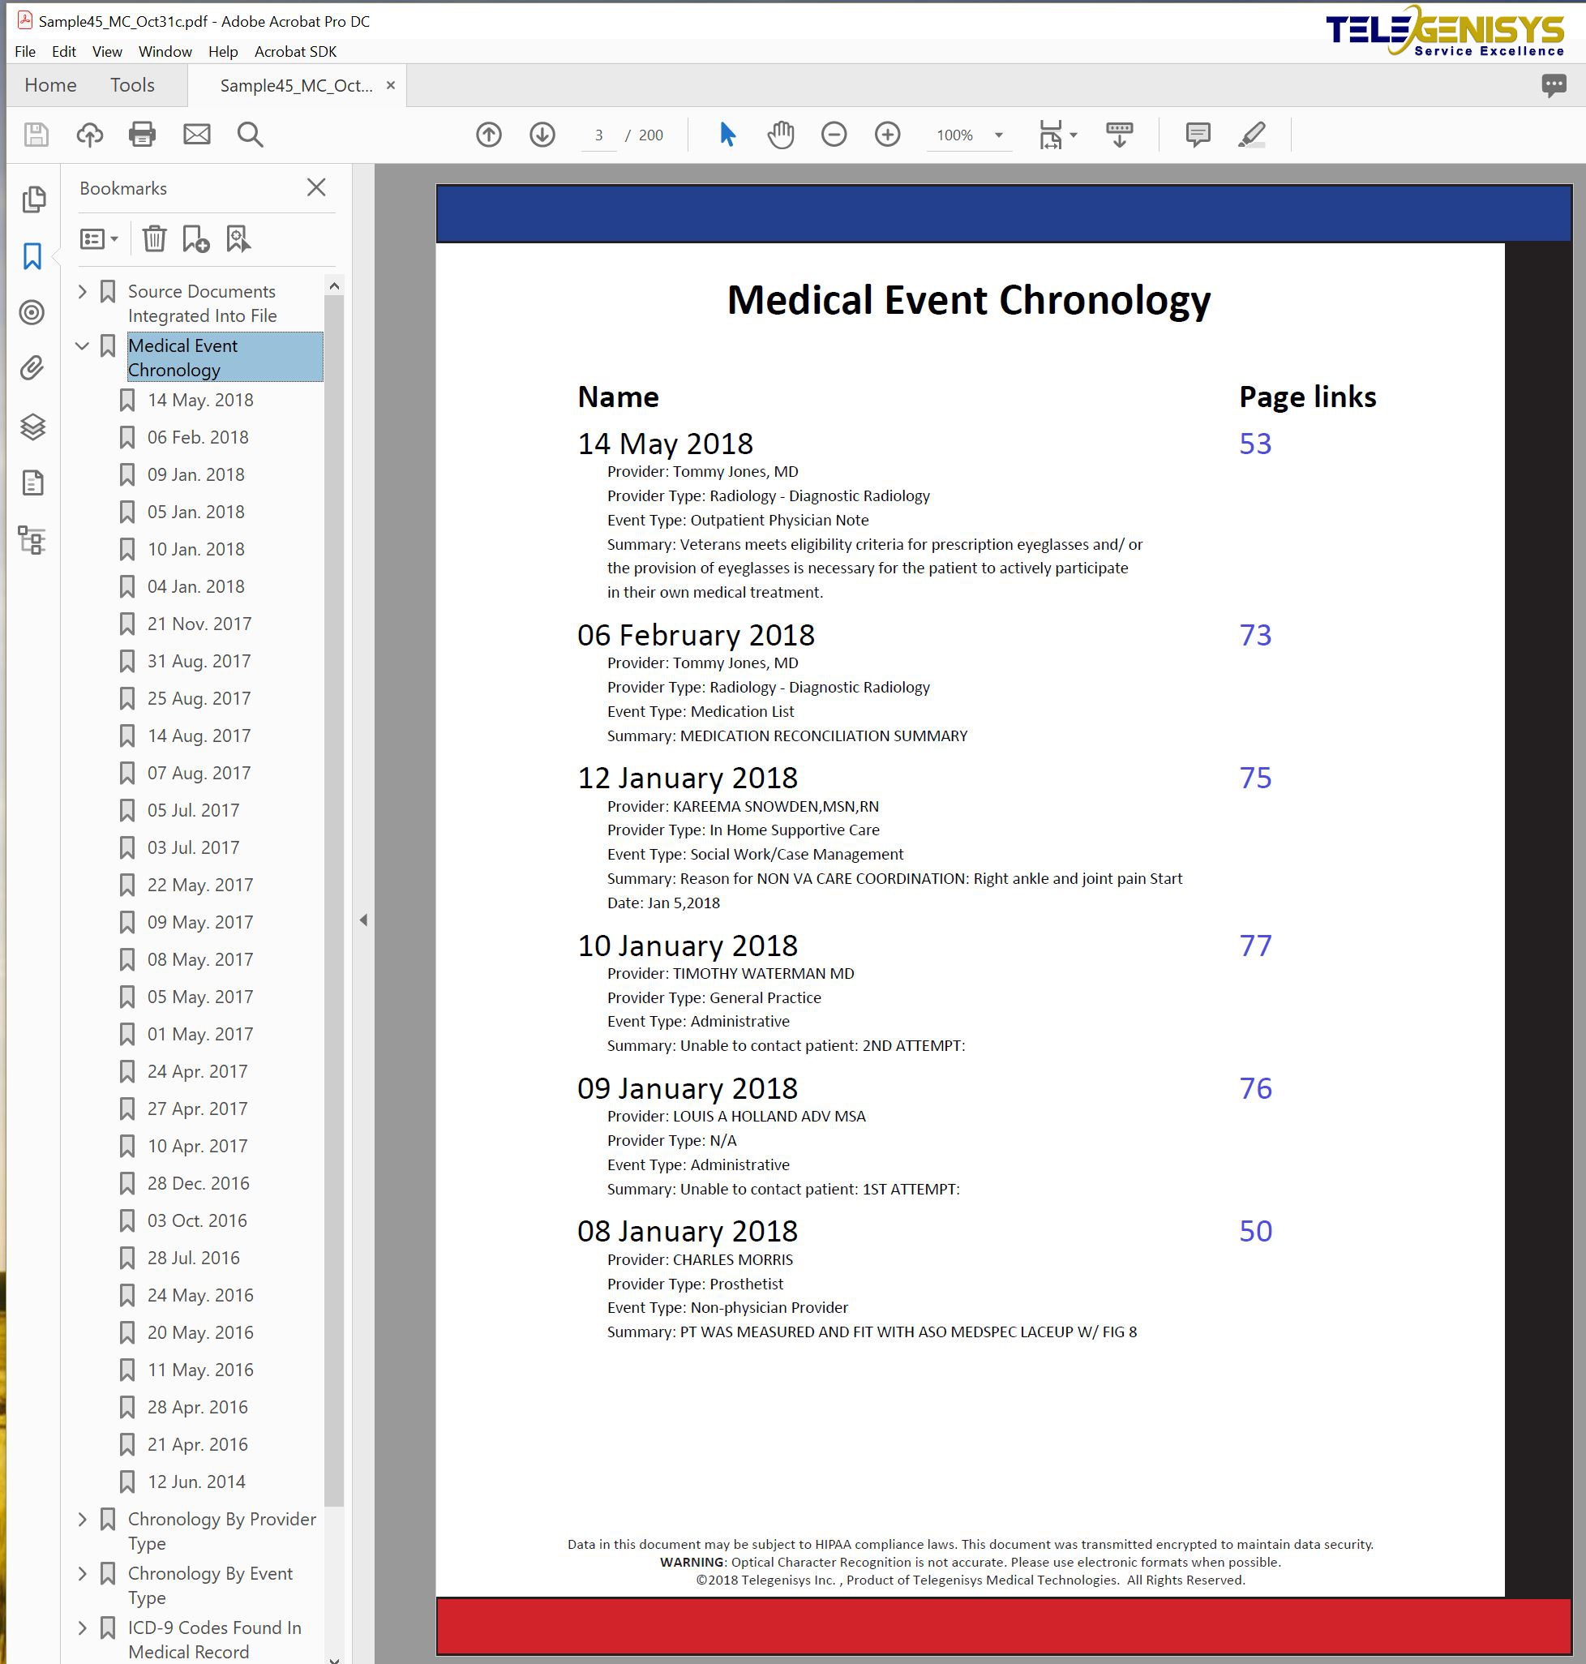This screenshot has width=1586, height=1664.
Task: Collapse the Medical Event Chronology bookmark
Action: (x=82, y=345)
